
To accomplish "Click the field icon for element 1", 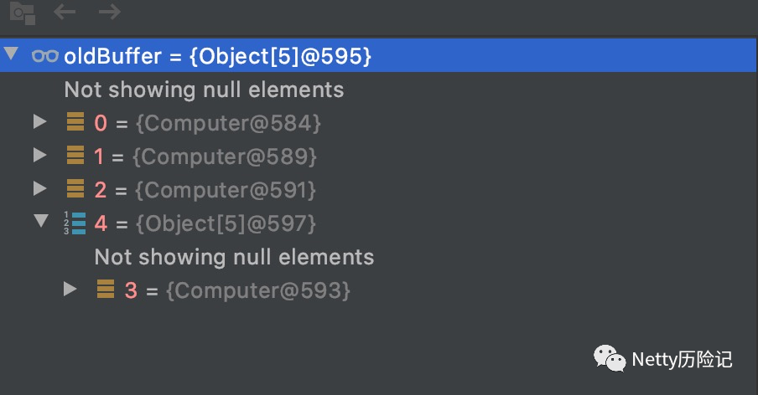I will click(x=75, y=156).
